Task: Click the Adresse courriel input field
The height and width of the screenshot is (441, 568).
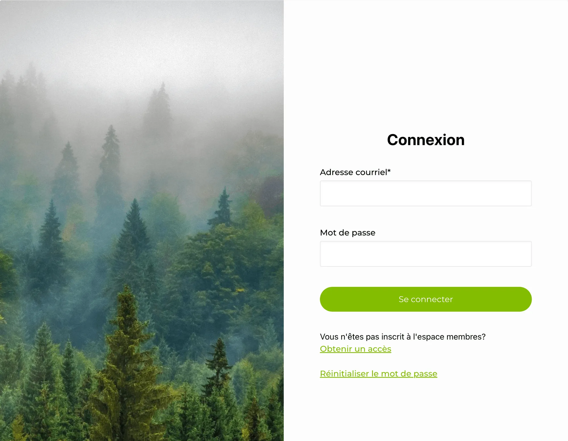Action: tap(425, 193)
